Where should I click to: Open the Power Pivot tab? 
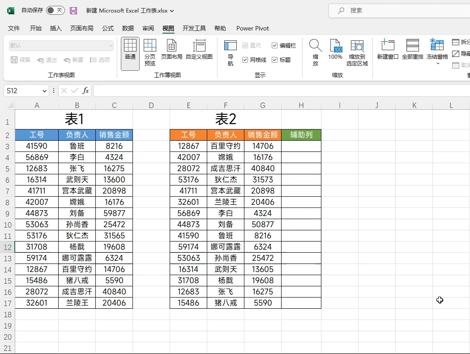pyautogui.click(x=253, y=28)
